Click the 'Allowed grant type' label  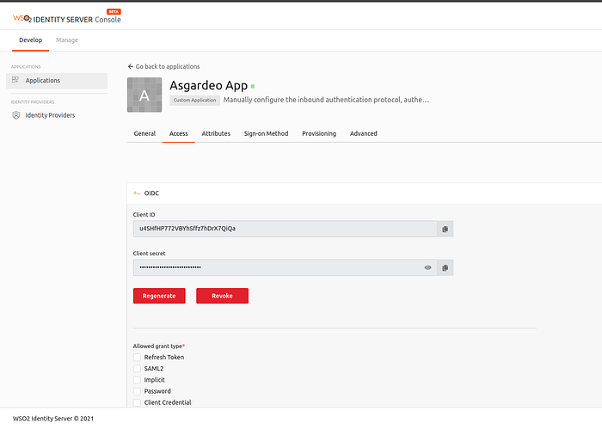158,346
